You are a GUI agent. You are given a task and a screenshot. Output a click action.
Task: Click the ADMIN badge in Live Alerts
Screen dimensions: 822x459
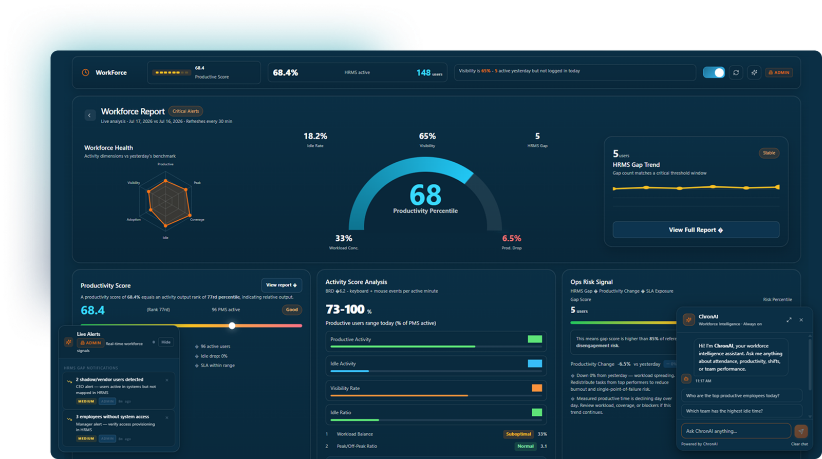click(90, 343)
